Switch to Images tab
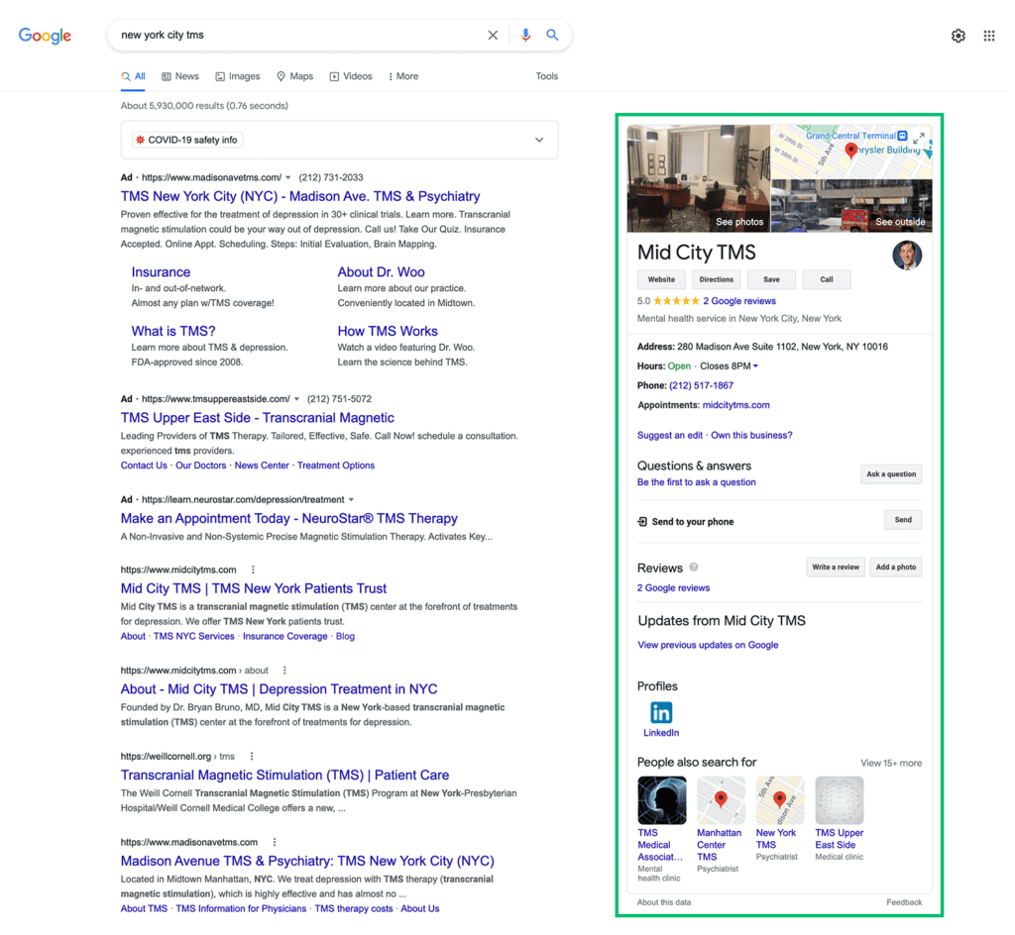Screen dimensions: 1015x935 (x=238, y=76)
